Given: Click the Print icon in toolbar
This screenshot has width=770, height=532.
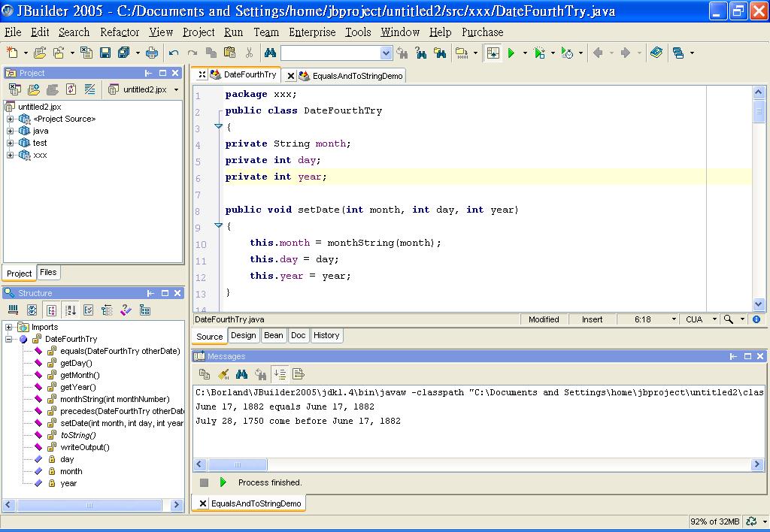Looking at the screenshot, I should pos(152,53).
